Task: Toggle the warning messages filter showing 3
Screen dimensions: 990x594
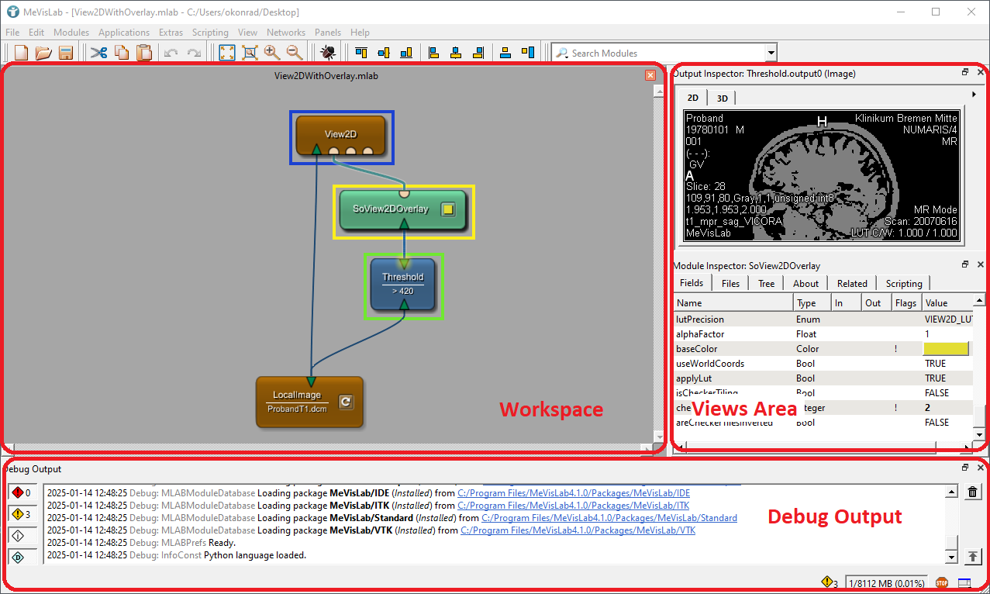Action: [20, 513]
